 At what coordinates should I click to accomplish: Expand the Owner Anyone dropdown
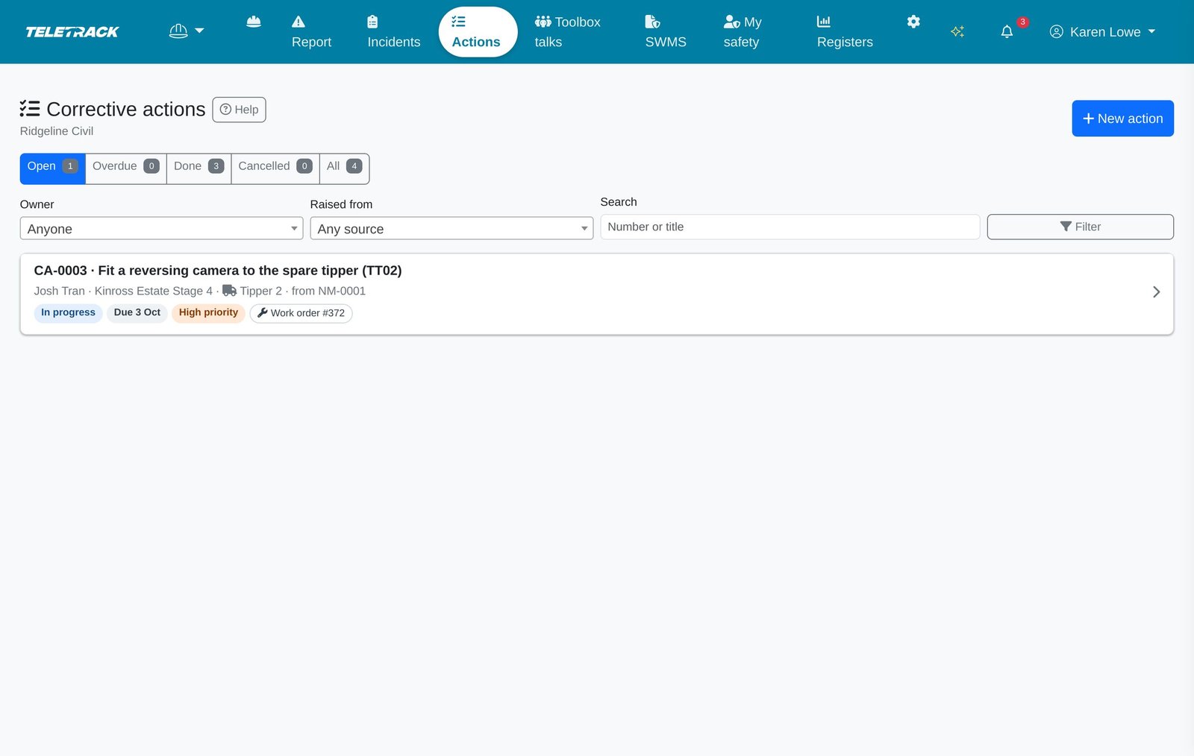[x=161, y=228]
